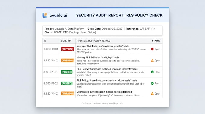Viewport: 205px width, 114px height.
Task: Click the description about lacking access control policies
Action: (108, 62)
